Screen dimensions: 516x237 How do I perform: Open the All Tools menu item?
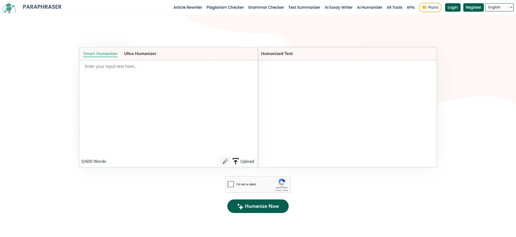[394, 7]
